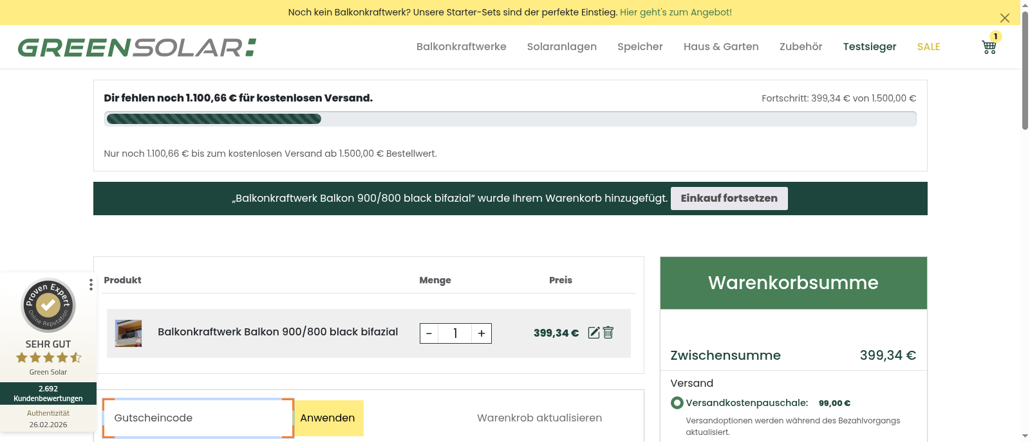Click Warenkrob aktualisieren button
Image resolution: width=1030 pixels, height=442 pixels.
(x=539, y=418)
